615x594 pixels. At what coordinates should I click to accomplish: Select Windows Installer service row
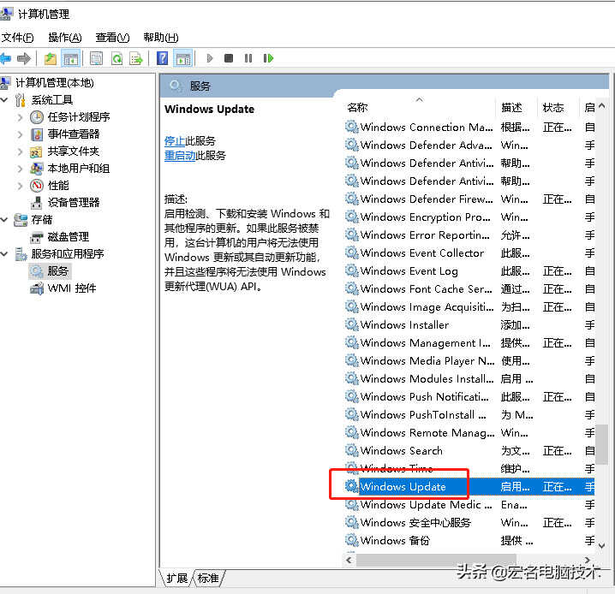tap(469, 325)
